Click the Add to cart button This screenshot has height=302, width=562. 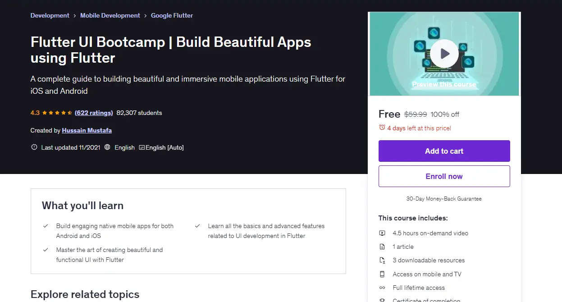444,151
